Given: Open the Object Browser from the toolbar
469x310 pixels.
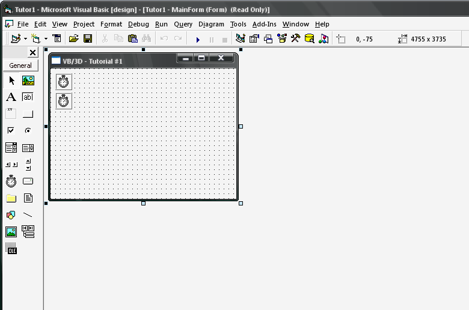Looking at the screenshot, I should (282, 38).
